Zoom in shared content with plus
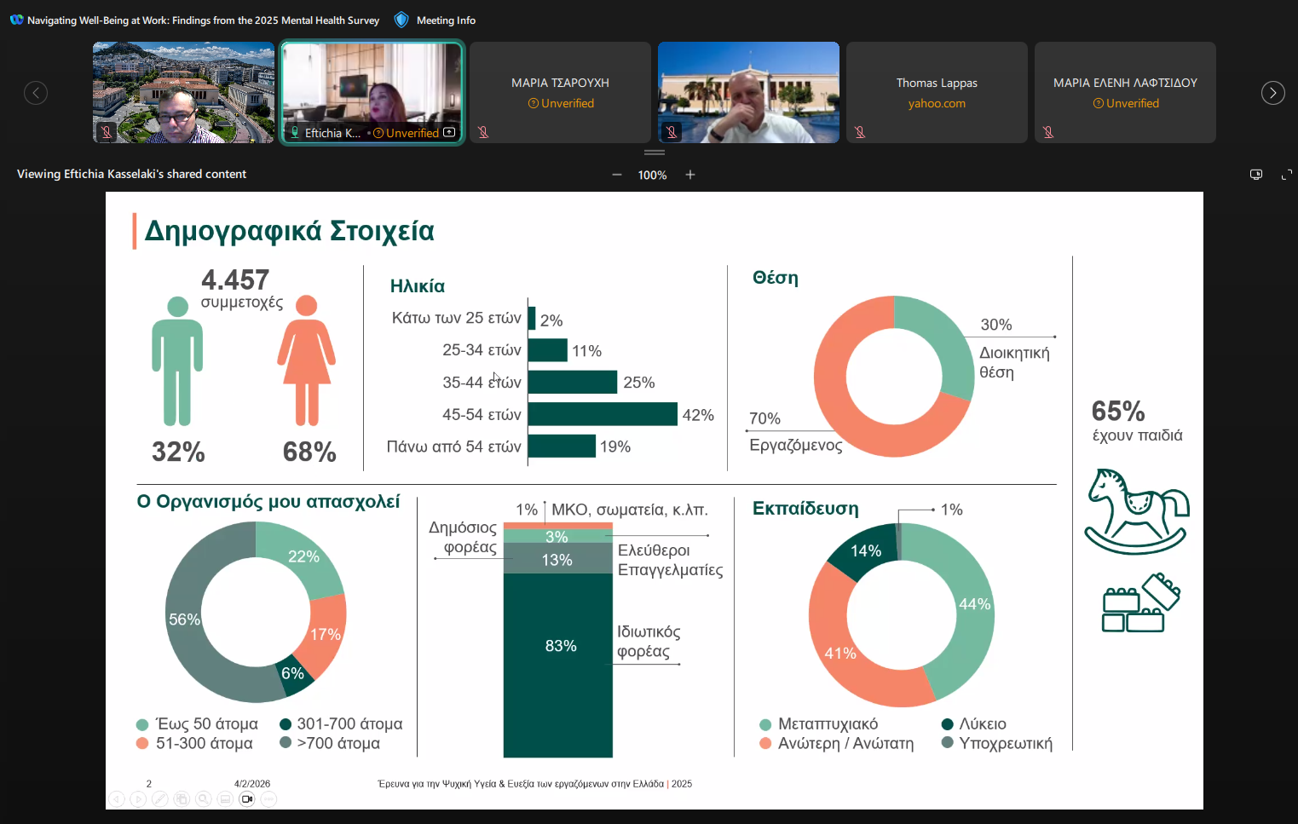The height and width of the screenshot is (824, 1298). click(x=690, y=175)
